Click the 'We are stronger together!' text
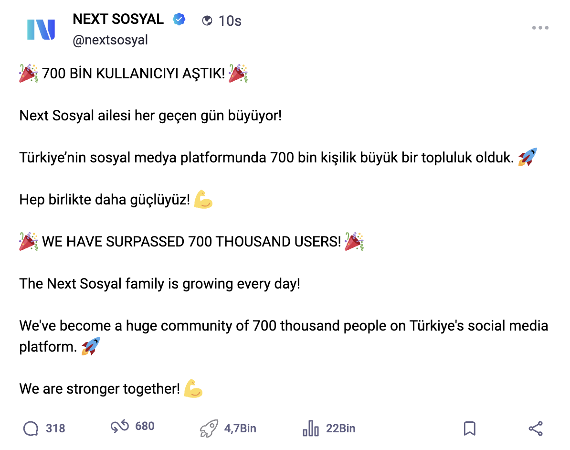The width and height of the screenshot is (570, 450). pyautogui.click(x=100, y=389)
